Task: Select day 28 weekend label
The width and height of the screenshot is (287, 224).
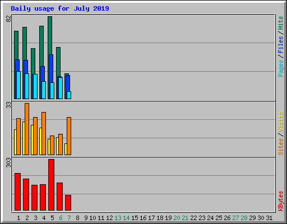Action: coord(244,218)
